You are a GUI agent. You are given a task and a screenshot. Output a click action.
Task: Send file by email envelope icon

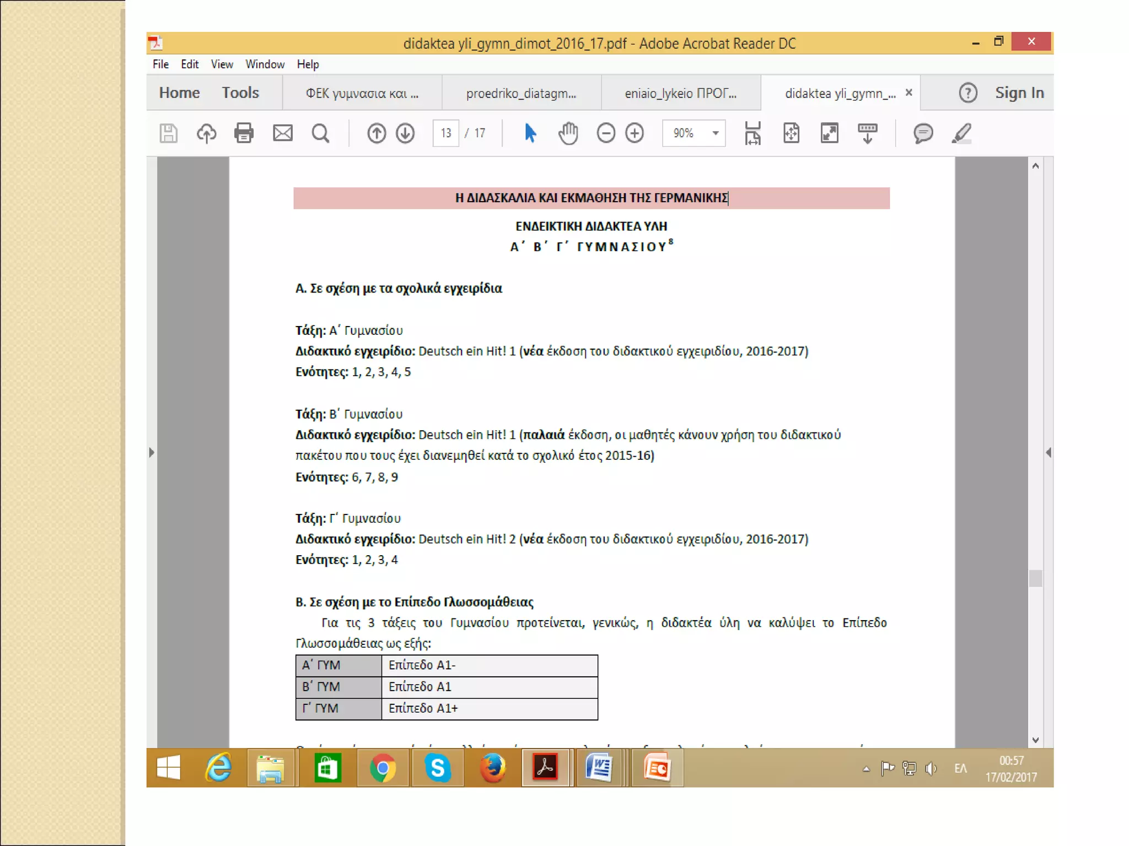[x=282, y=133]
